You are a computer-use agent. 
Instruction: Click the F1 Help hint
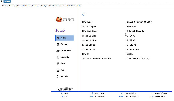[65, 93]
